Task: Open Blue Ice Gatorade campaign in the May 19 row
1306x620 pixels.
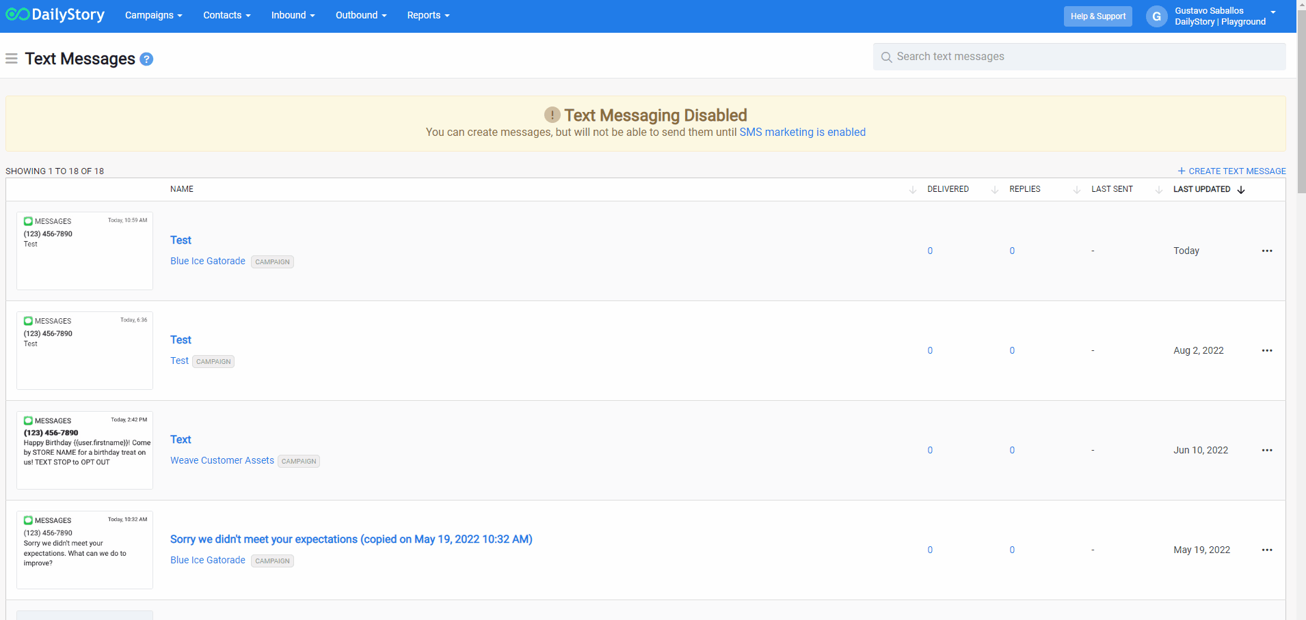Action: (x=208, y=560)
